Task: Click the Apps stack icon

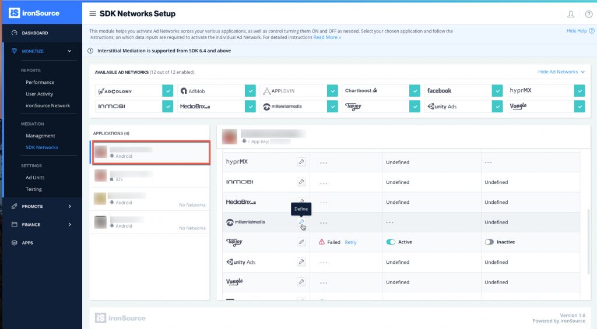Action: click(15, 243)
